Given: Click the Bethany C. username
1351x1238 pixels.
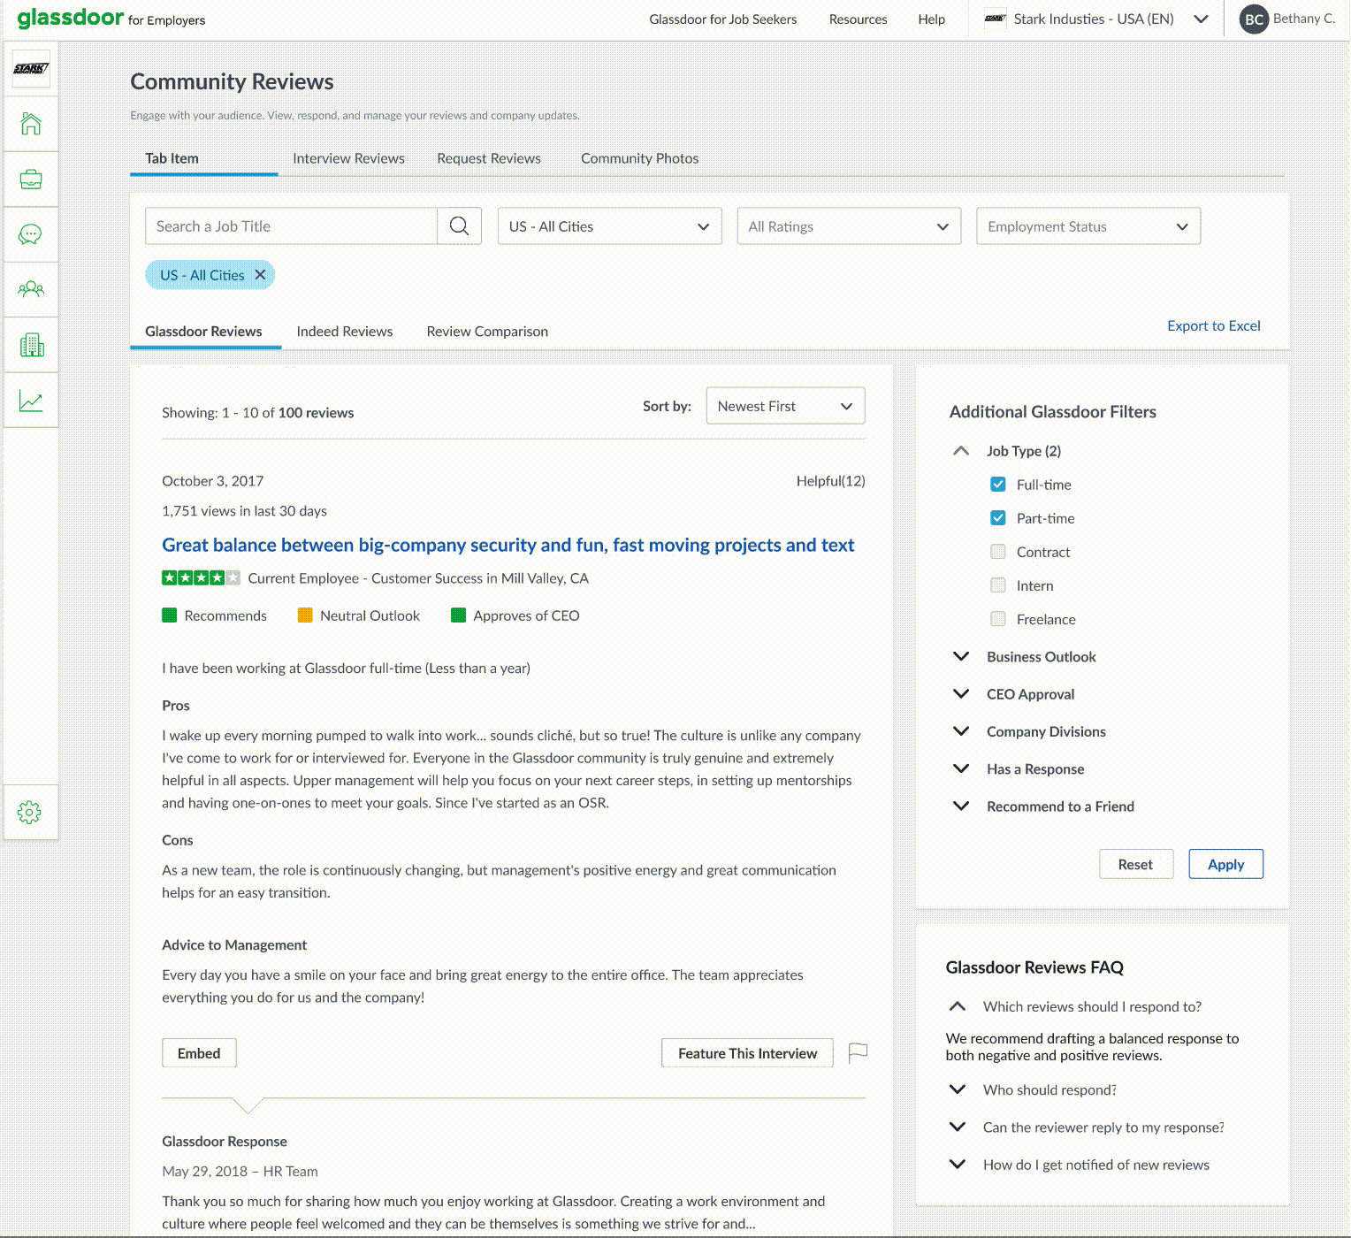Looking at the screenshot, I should (x=1304, y=19).
